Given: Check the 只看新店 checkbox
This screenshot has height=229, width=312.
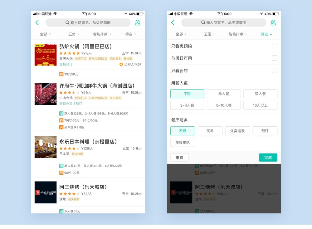Looking at the screenshot, I should (274, 71).
